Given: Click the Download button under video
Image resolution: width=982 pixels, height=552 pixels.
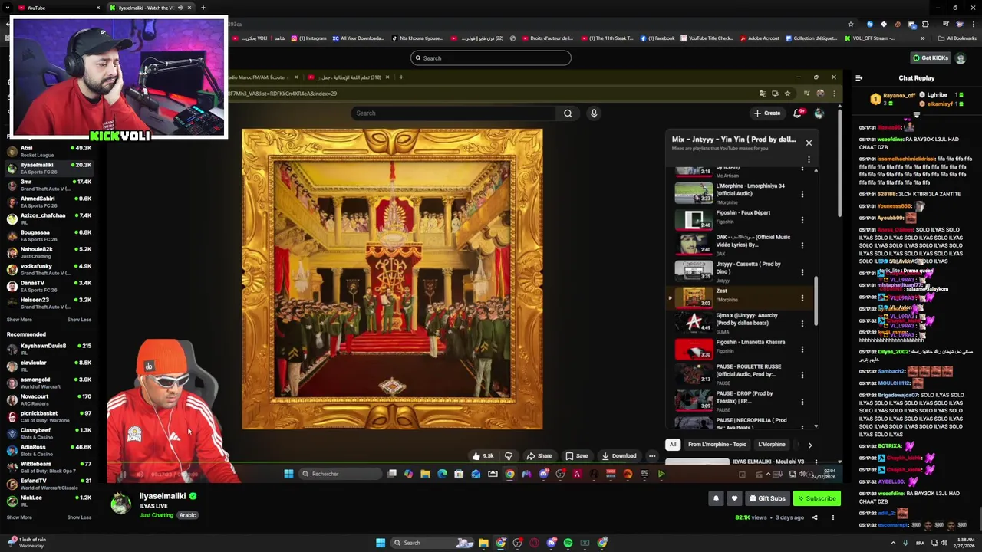Looking at the screenshot, I should (x=618, y=456).
